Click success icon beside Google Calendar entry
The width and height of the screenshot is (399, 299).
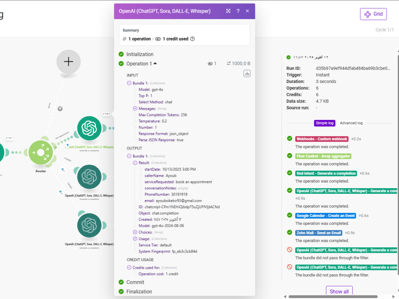pos(290,215)
